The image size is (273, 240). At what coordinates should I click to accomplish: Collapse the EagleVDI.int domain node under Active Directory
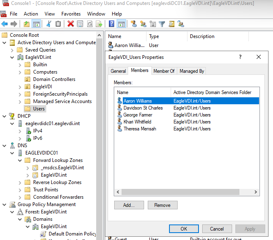click(x=12, y=57)
